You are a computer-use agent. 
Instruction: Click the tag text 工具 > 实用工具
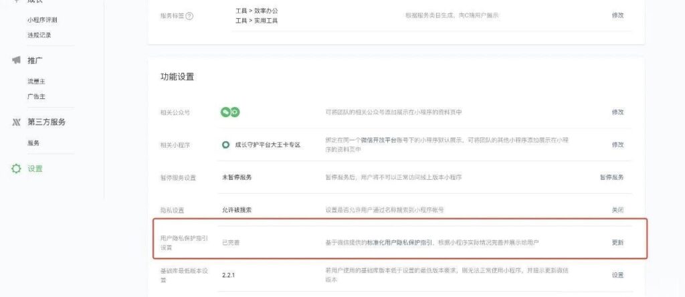point(256,21)
